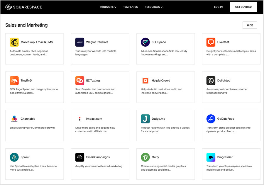Screen dimensions: 264x185
Task: Open the HelpfulCrowd title link
Action: [161, 80]
